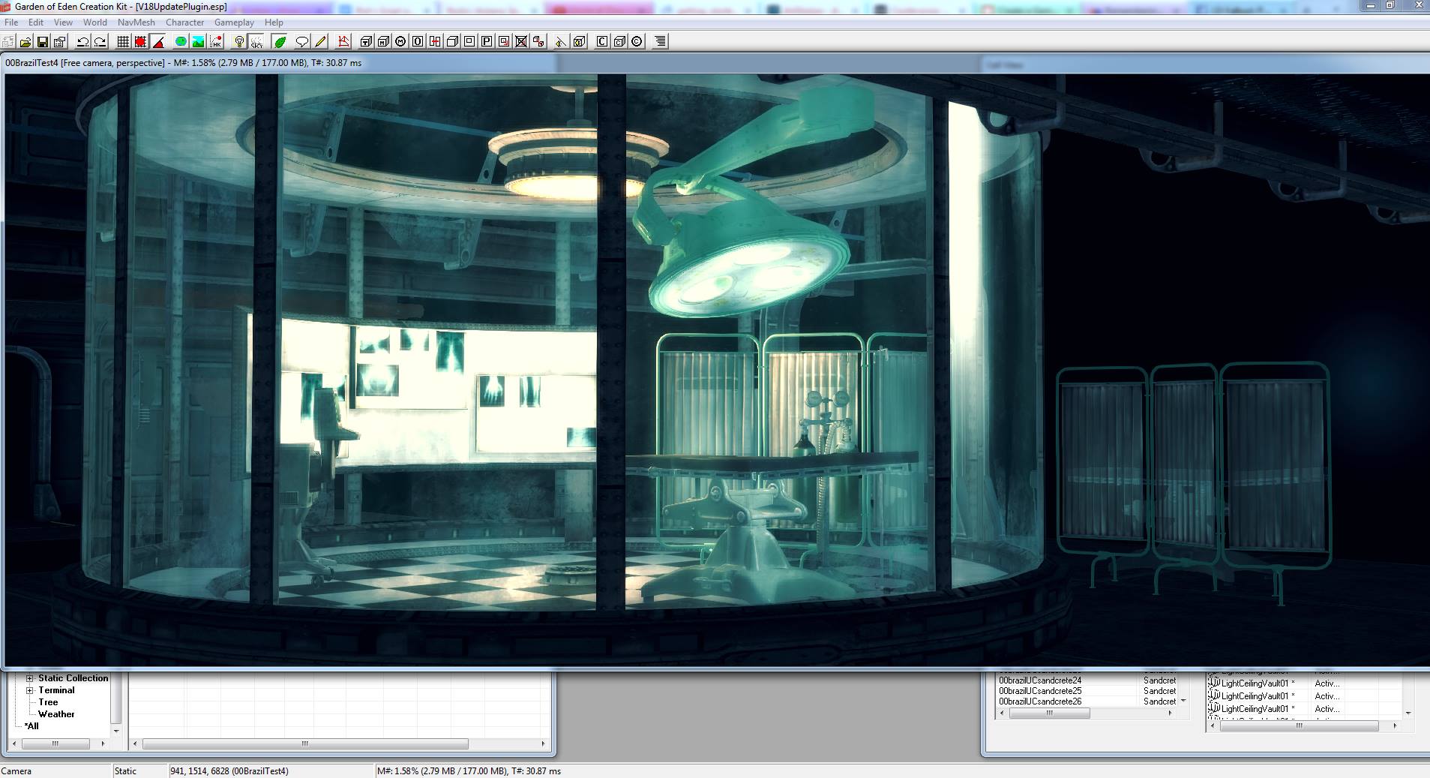
Task: Open the Gameplay menu
Action: coord(234,23)
